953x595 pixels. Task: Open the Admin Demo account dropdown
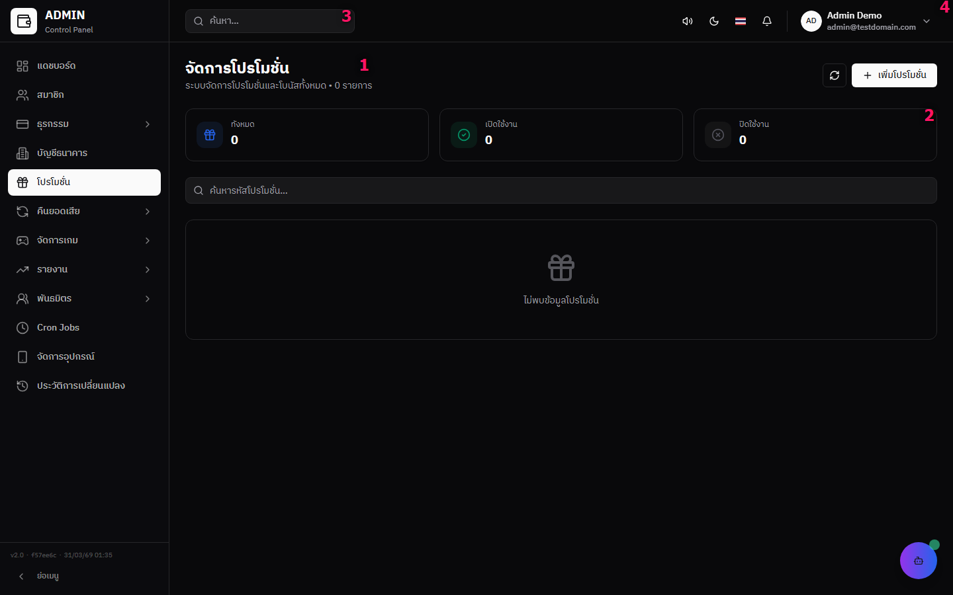click(866, 21)
